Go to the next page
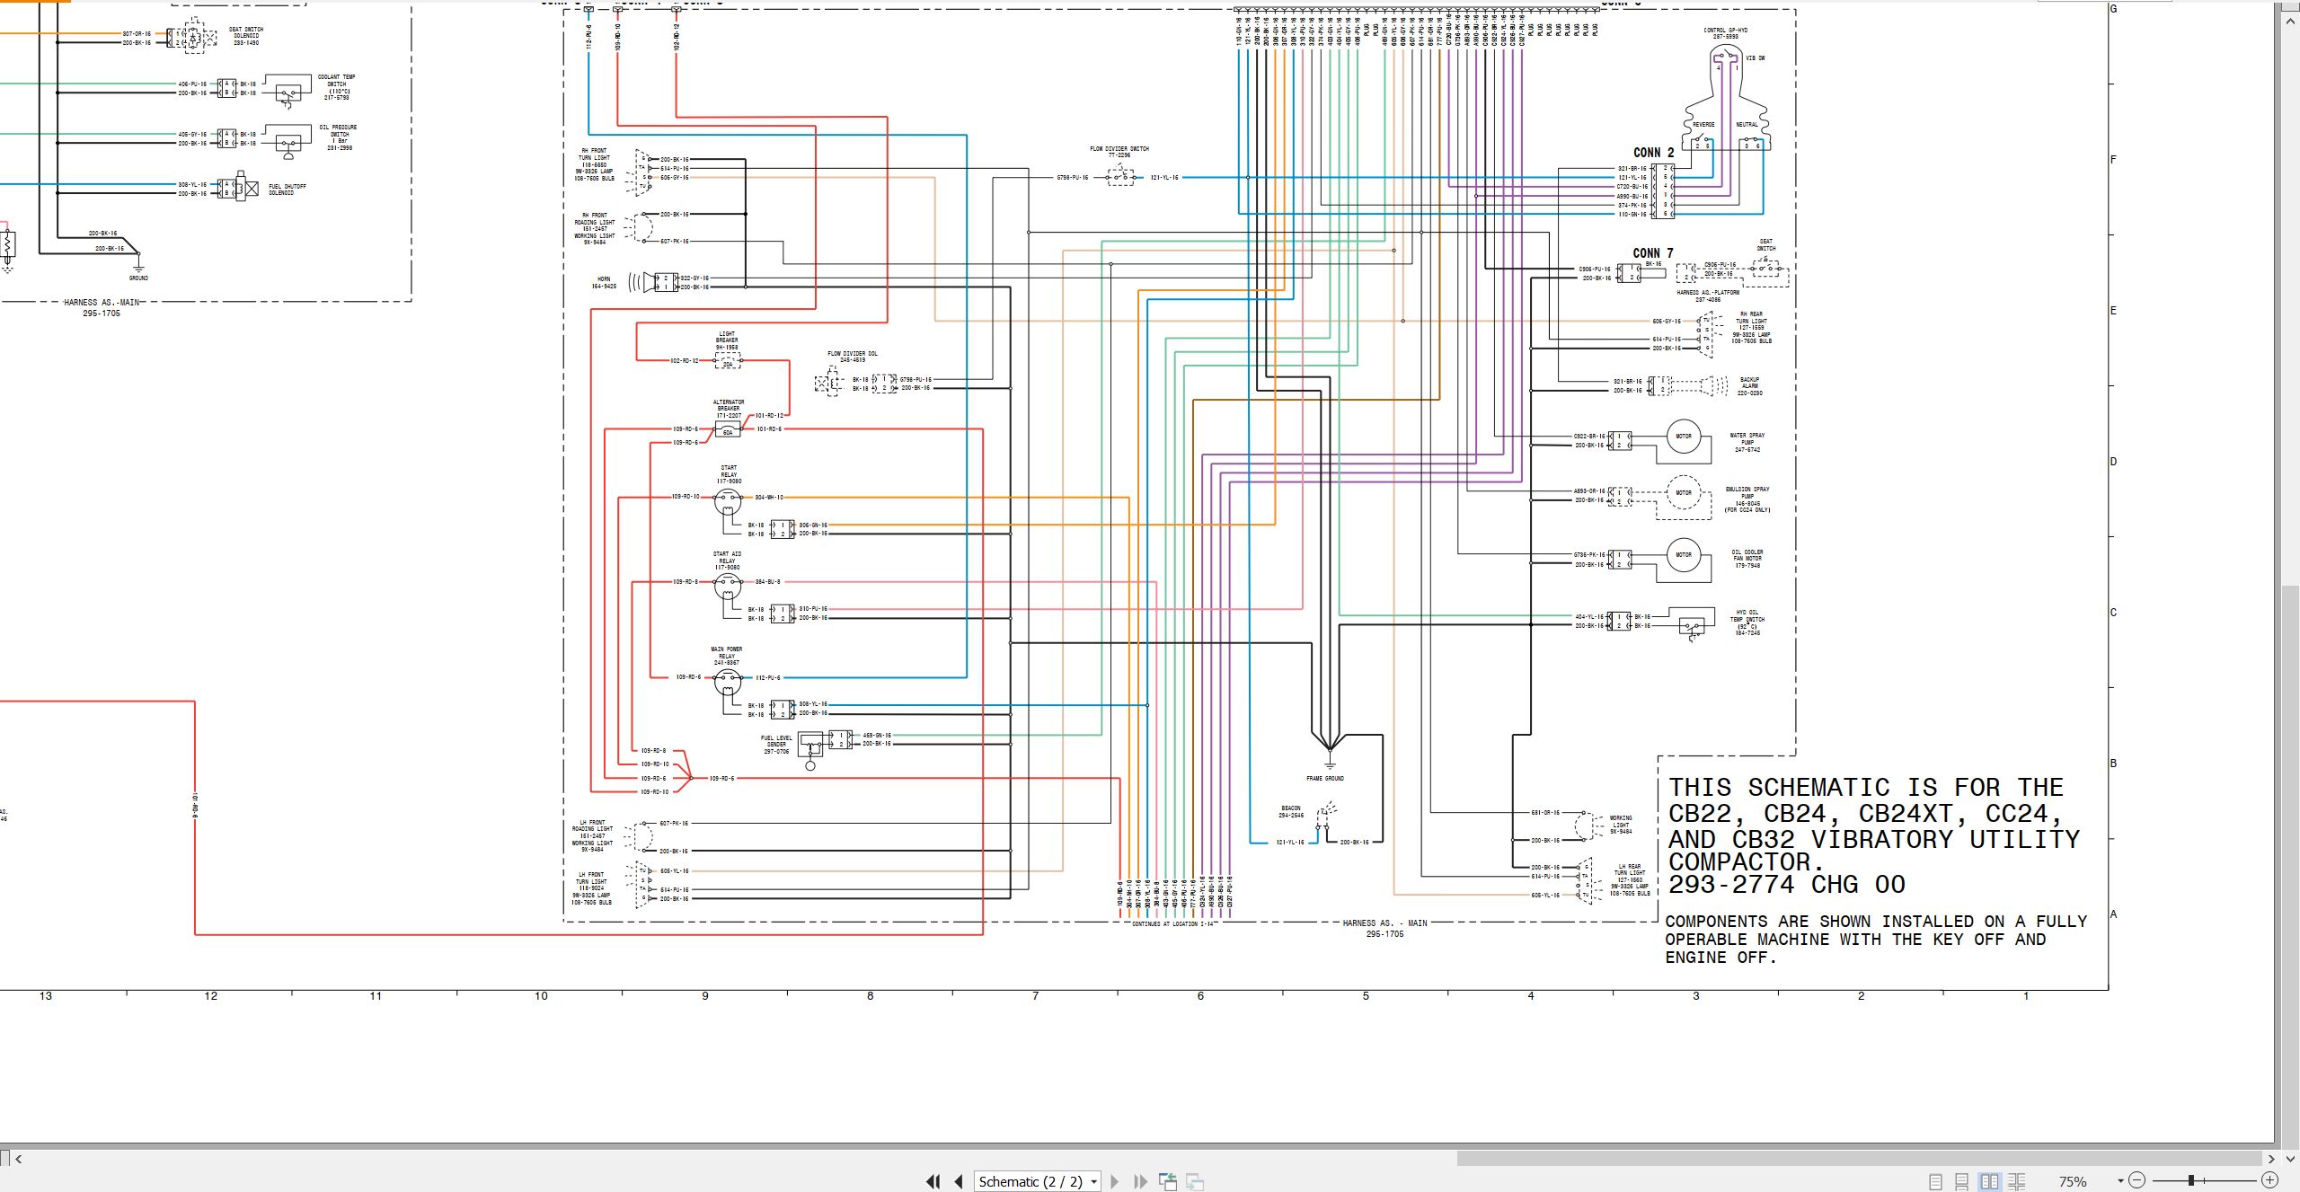 click(x=1115, y=1181)
